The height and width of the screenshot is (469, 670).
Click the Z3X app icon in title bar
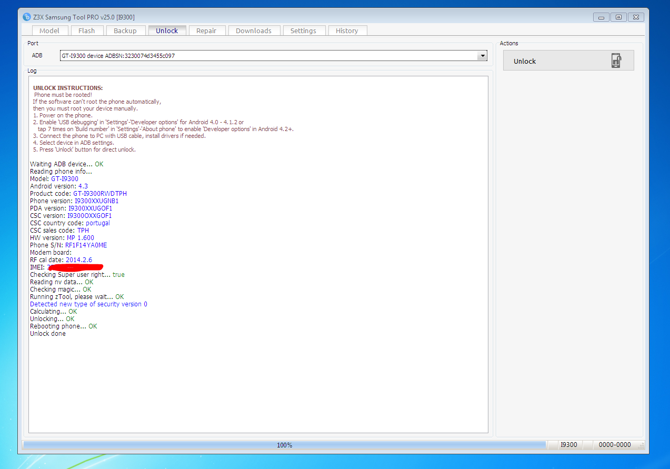(27, 17)
